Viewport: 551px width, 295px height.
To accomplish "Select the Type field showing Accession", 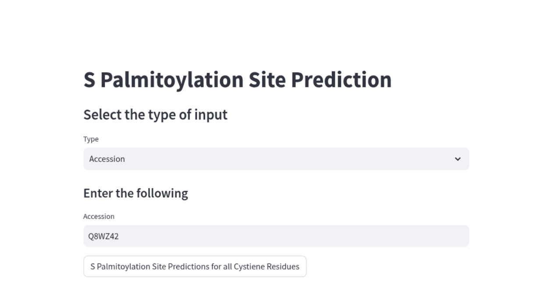I will pos(276,159).
